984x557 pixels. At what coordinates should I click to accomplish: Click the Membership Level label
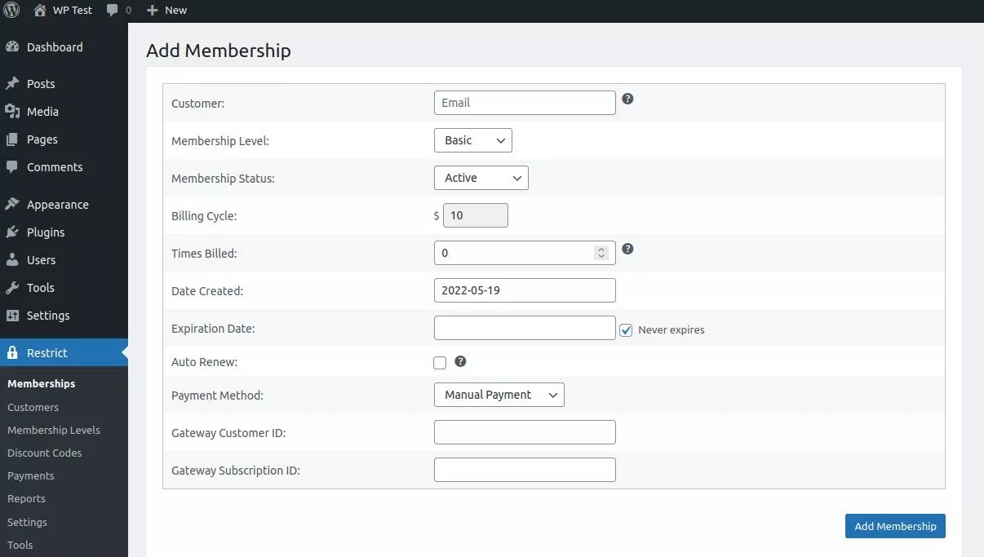tap(220, 141)
